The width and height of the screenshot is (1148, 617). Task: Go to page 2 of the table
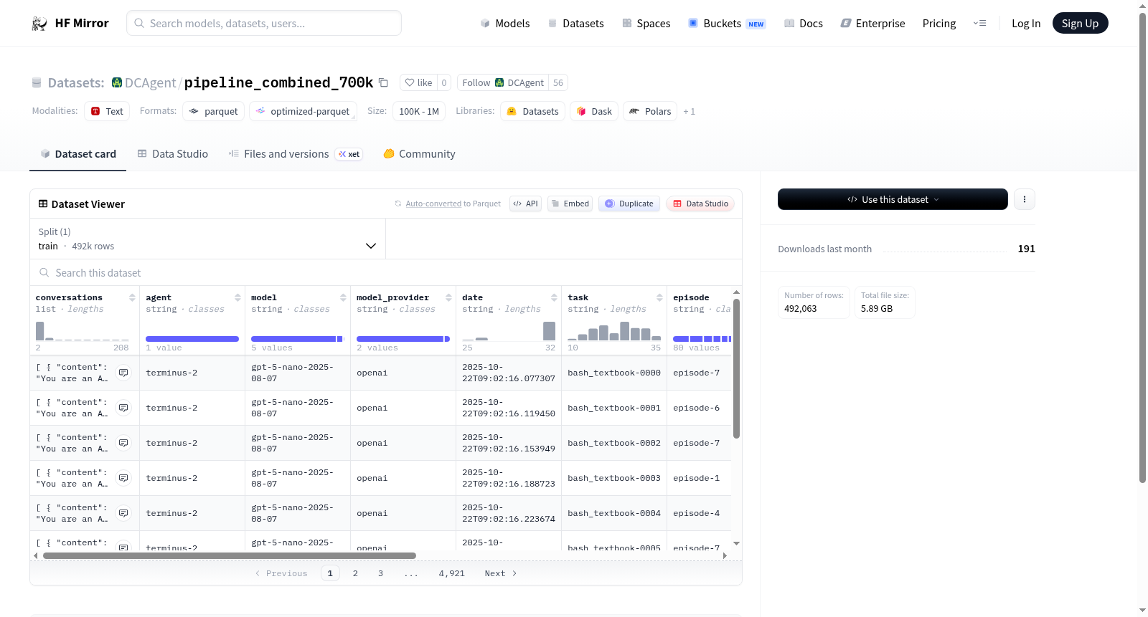355,573
